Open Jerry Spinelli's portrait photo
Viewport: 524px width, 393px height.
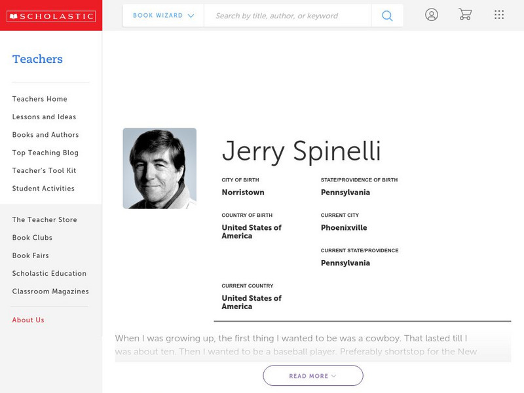tap(159, 168)
